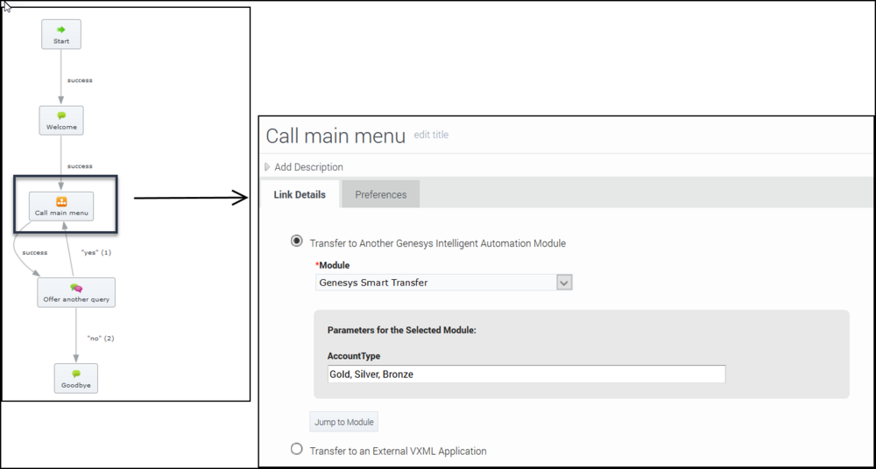
Task: Click the "no" (2) path label
Action: click(x=101, y=339)
